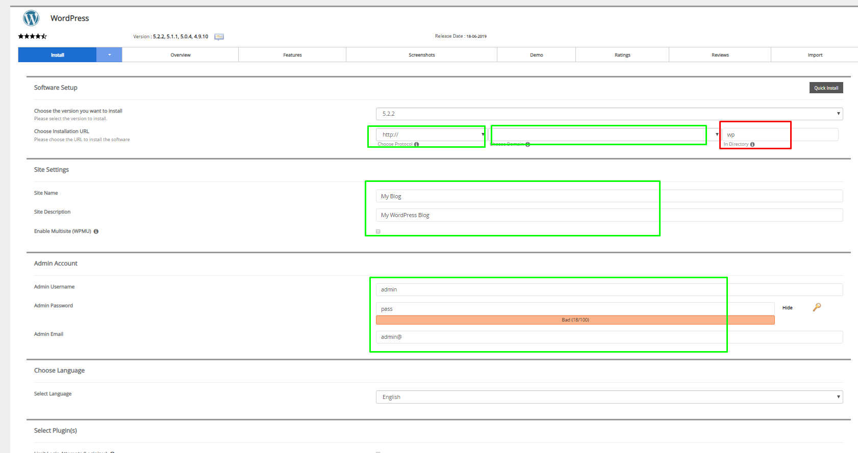Click the info icon beside In Directory
This screenshot has height=453, width=858.
pyautogui.click(x=752, y=144)
